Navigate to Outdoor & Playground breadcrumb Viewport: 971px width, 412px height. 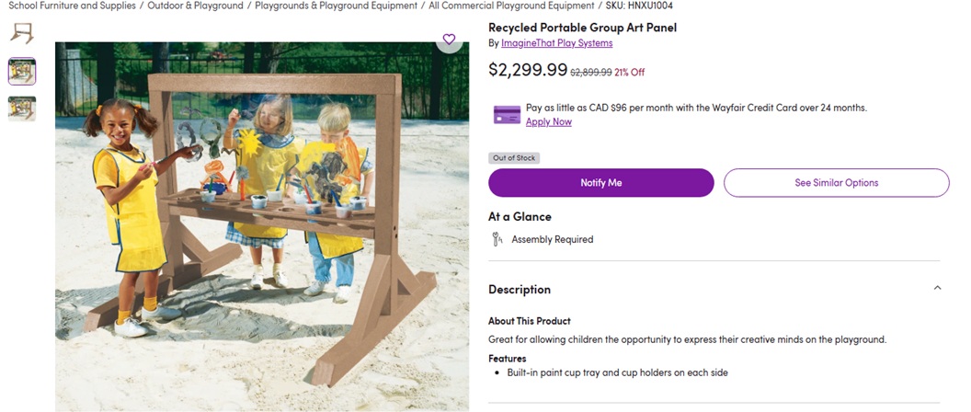pos(198,6)
